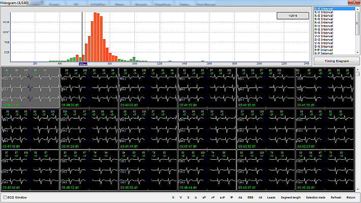
Task: Filter by S beat type
Action: pos(188,197)
